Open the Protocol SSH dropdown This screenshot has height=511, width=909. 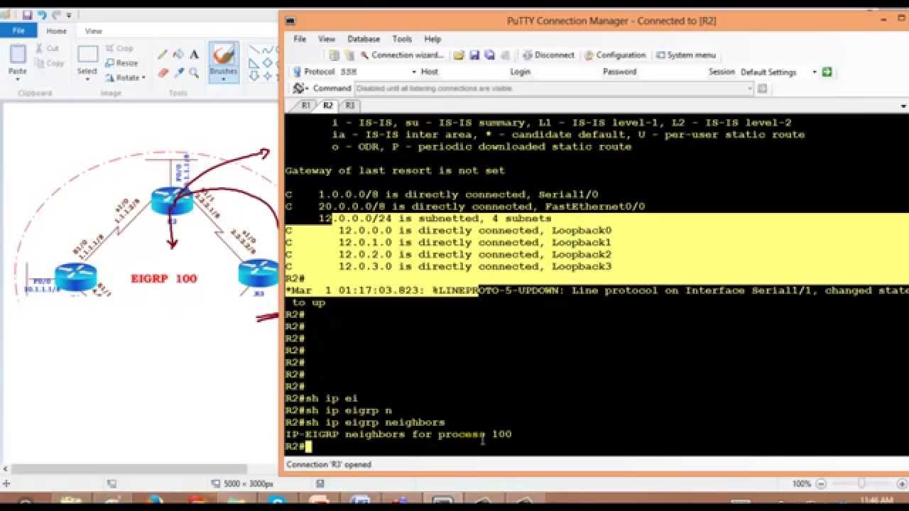(414, 72)
